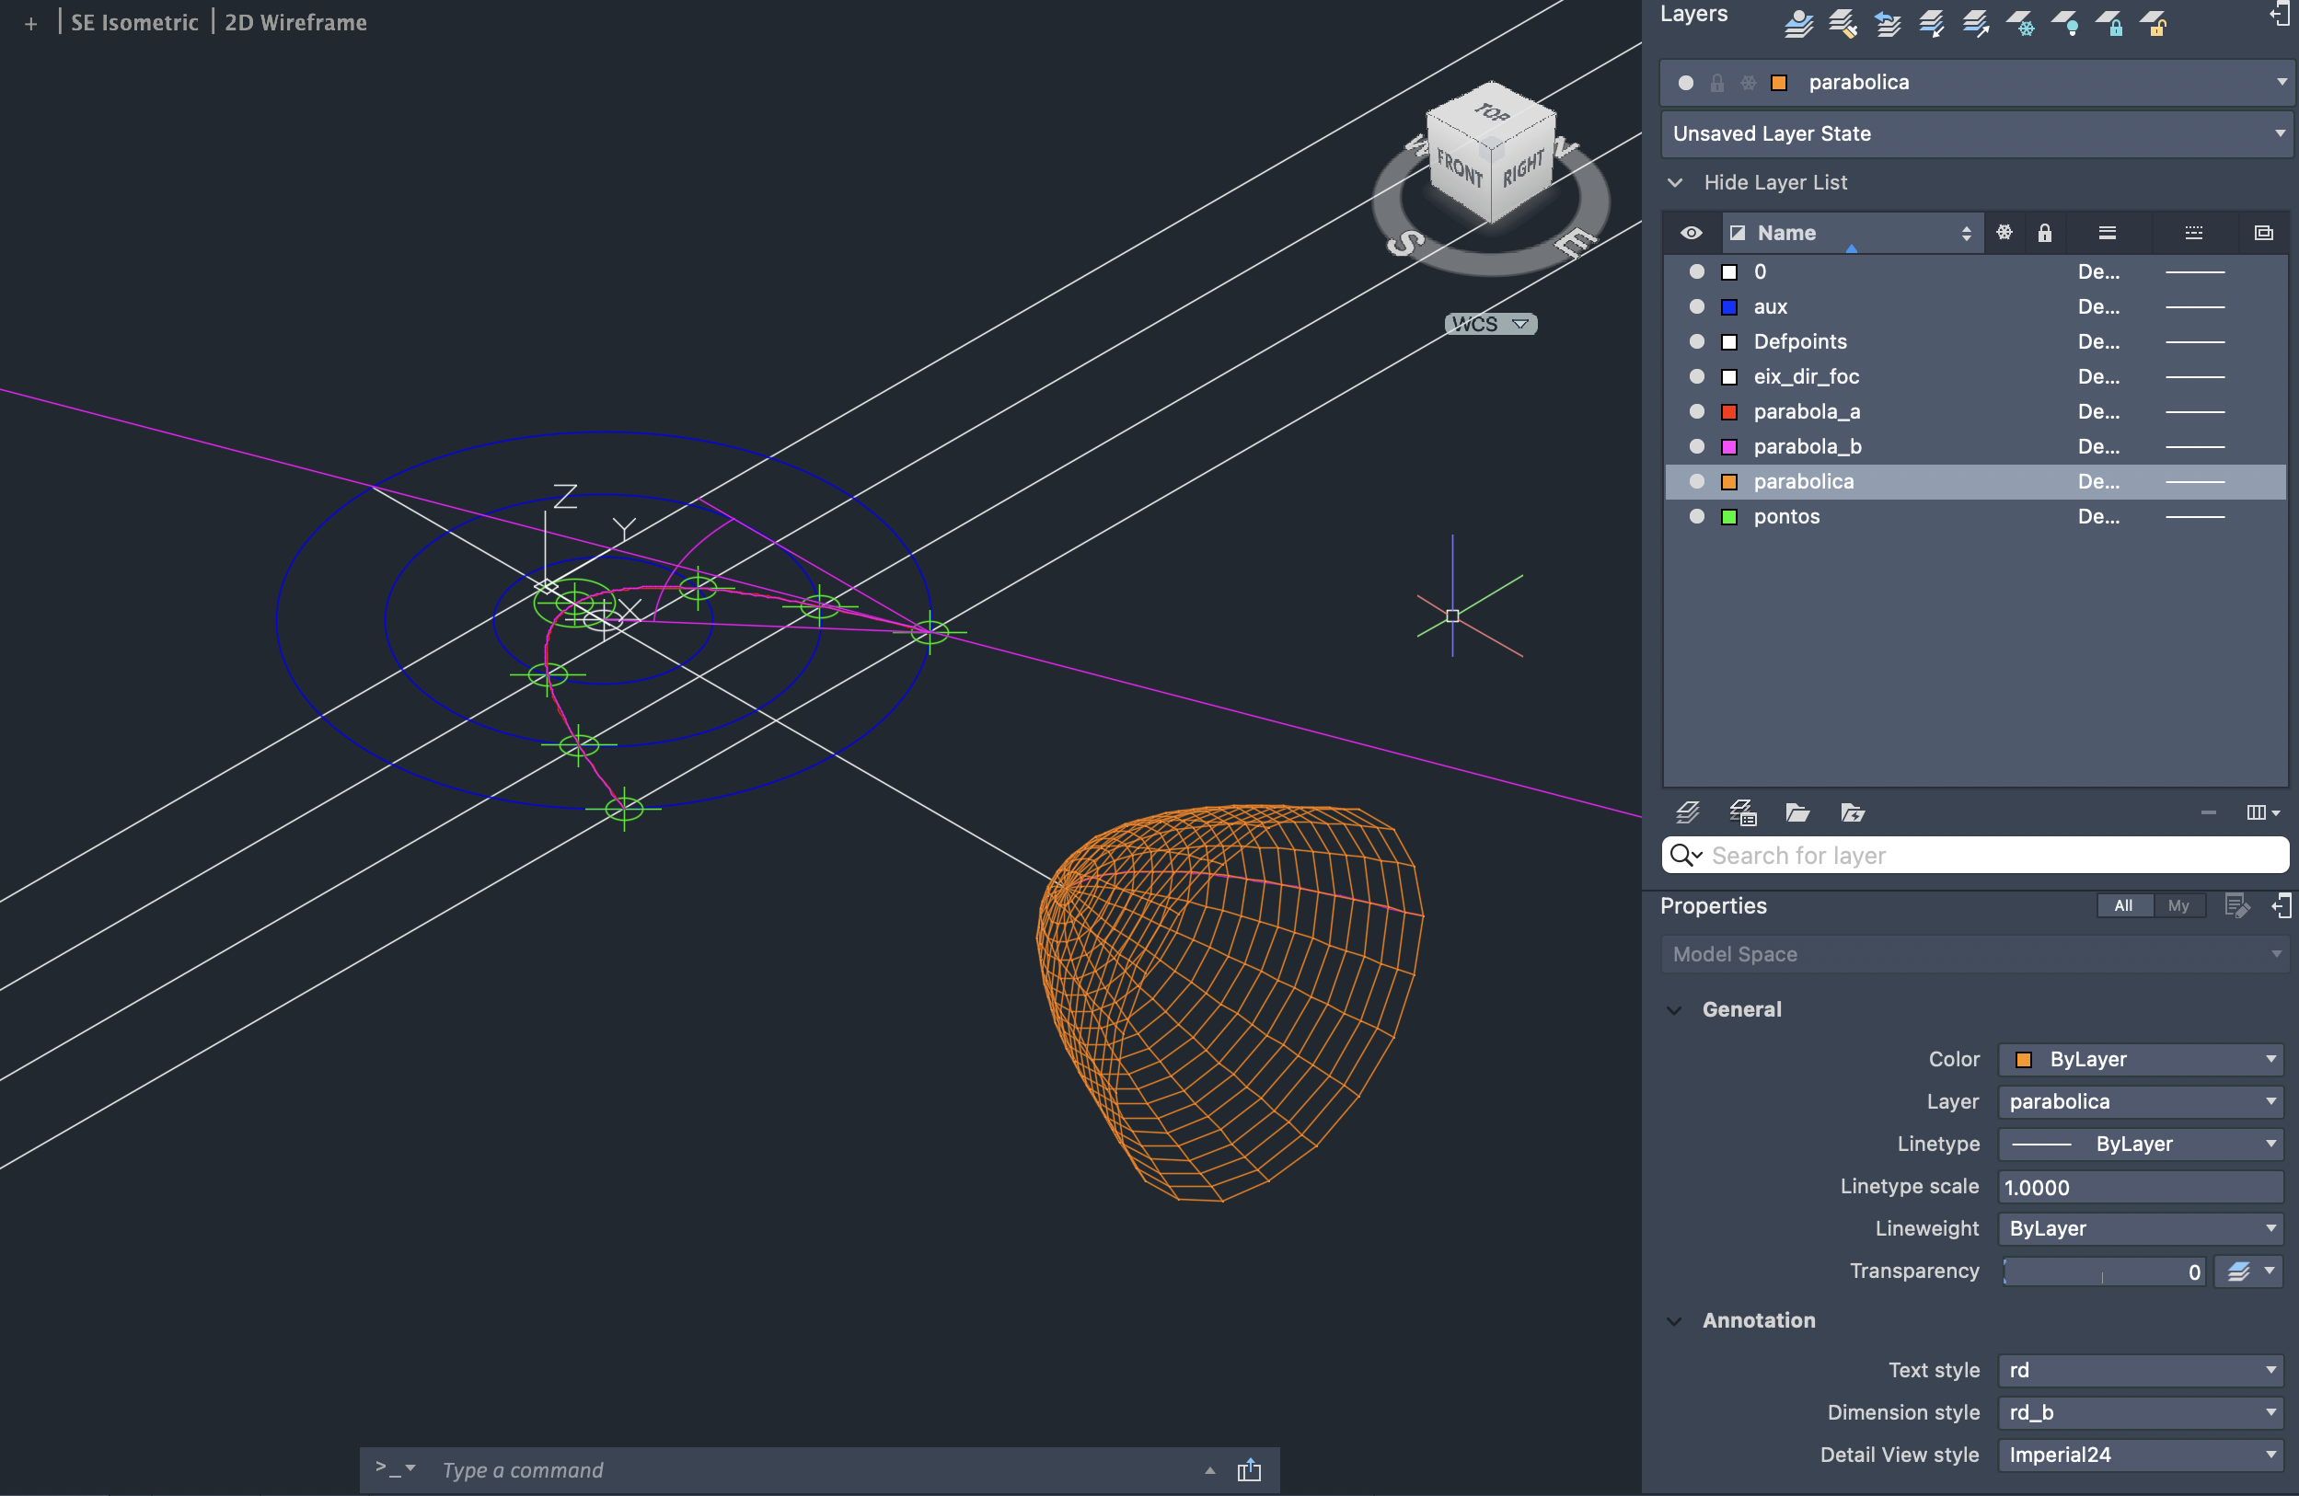This screenshot has height=1496, width=2299.
Task: Click the Search for layer field
Action: pyautogui.click(x=1990, y=855)
